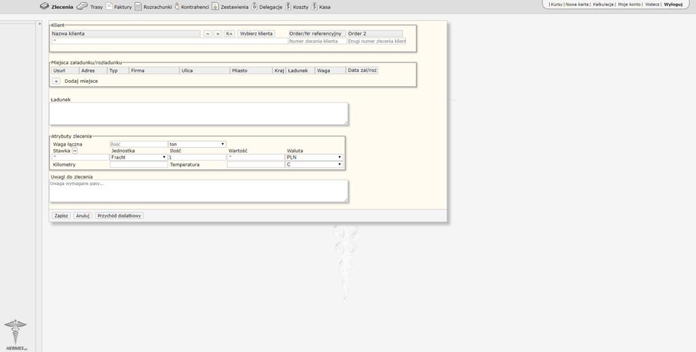Image resolution: width=696 pixels, height=352 pixels.
Task: Click the Przychód dodatkowy button
Action: click(120, 216)
